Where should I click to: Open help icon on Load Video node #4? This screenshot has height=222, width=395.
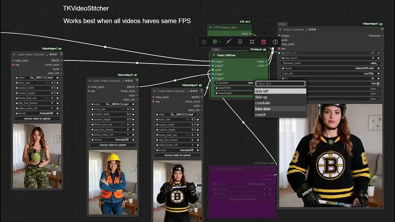pyautogui.click(x=61, y=54)
